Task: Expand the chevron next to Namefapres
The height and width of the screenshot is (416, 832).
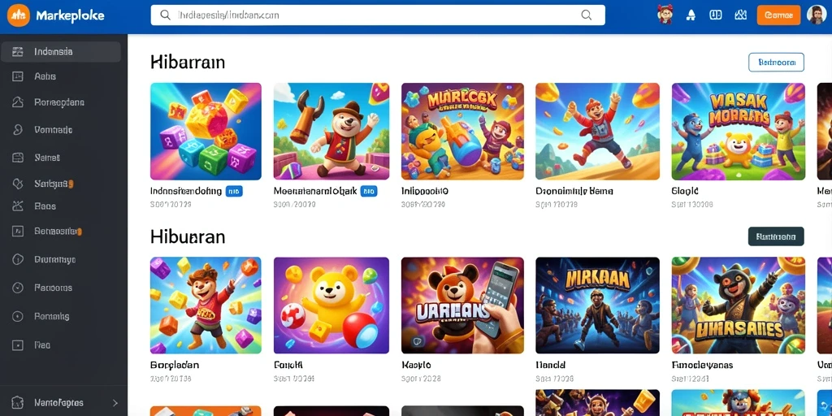Action: 115,403
